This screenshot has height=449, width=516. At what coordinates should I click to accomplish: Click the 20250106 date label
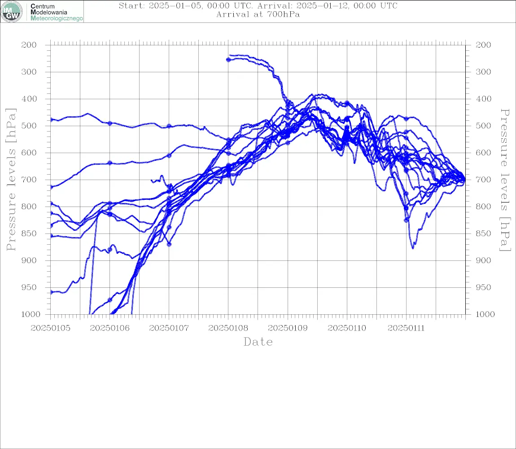click(109, 328)
